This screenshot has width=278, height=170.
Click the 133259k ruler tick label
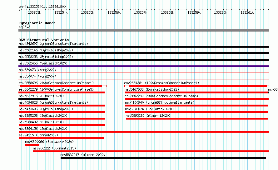194,12
